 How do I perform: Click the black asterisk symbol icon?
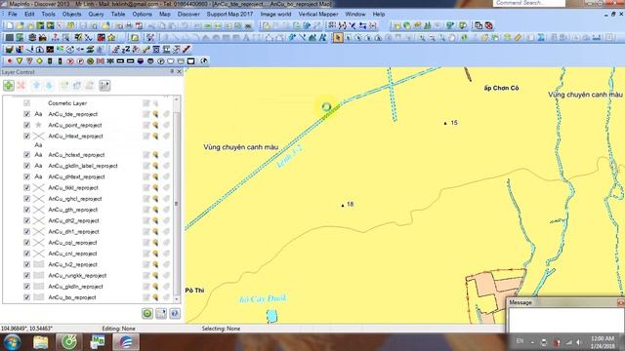110,60
